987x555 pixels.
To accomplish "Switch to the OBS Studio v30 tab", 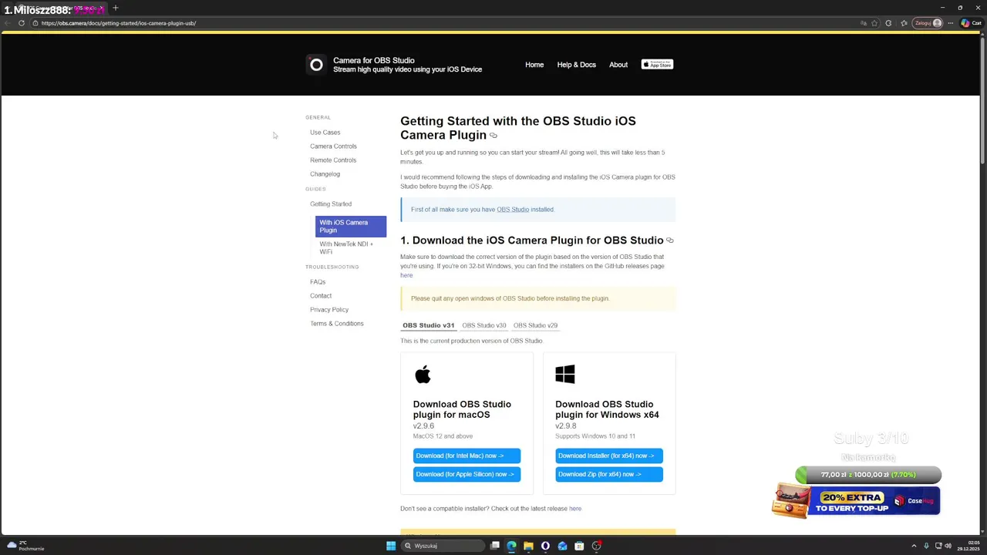I will point(484,325).
